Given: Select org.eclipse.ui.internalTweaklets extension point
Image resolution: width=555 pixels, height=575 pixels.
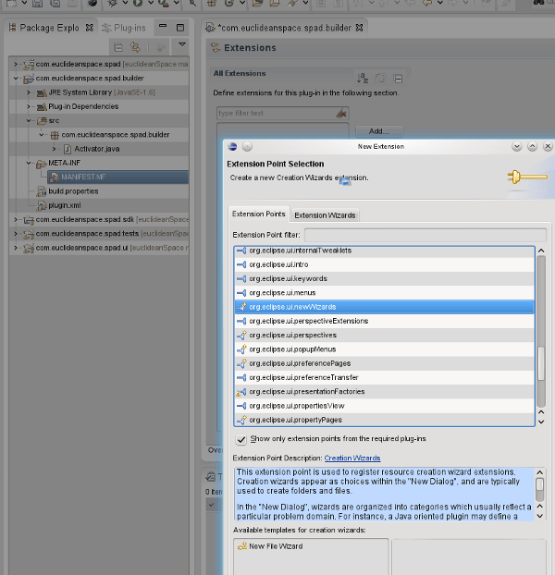Looking at the screenshot, I should click(x=385, y=251).
